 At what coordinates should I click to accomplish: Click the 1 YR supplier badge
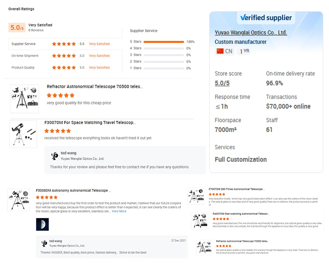[244, 51]
